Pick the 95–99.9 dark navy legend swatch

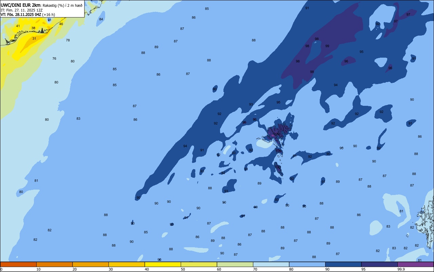click(379, 264)
